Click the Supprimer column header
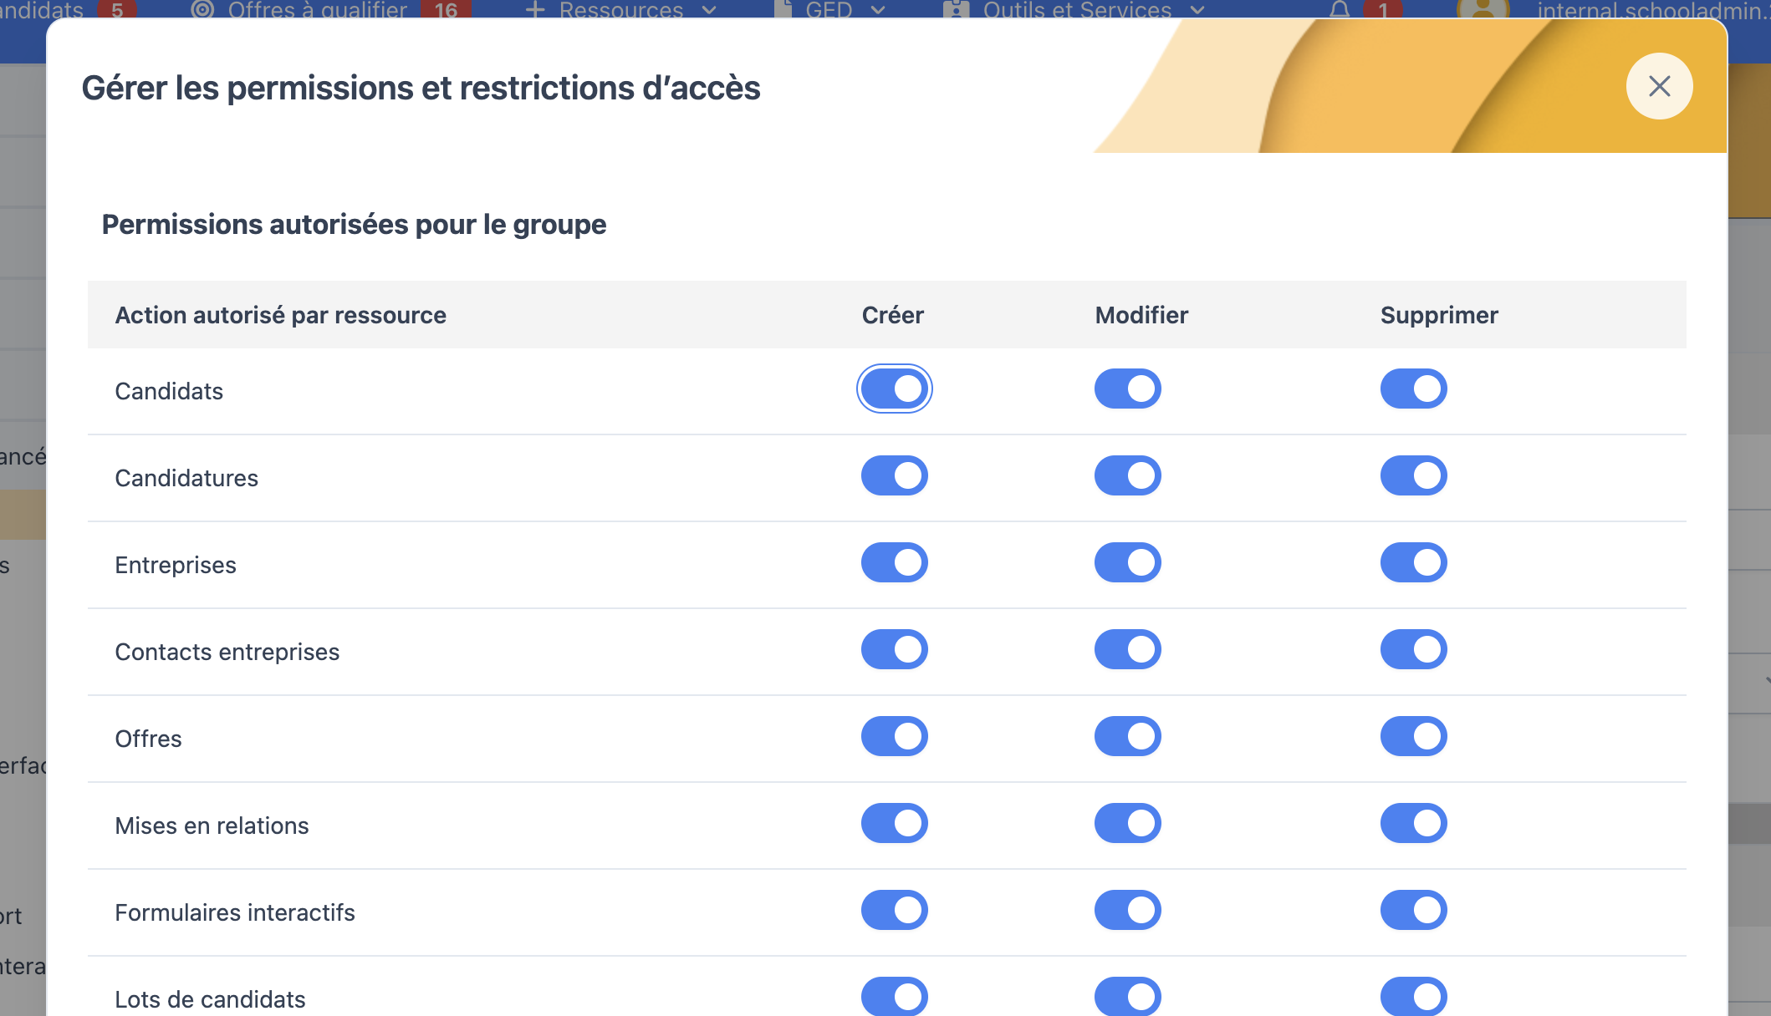 point(1439,315)
